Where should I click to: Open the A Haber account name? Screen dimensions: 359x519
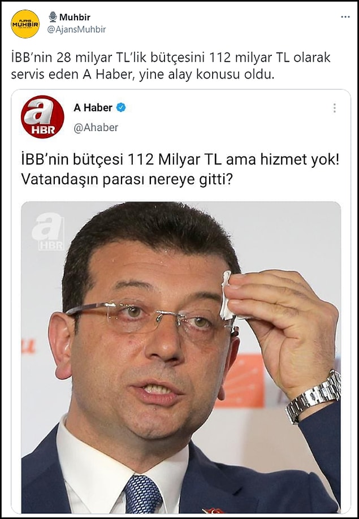[93, 107]
